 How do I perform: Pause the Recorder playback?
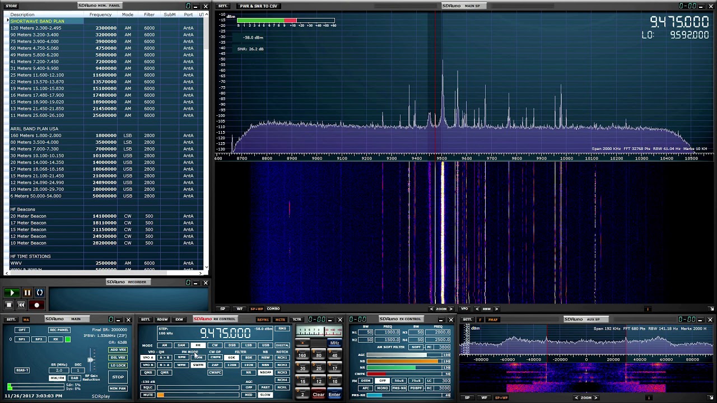tap(26, 293)
